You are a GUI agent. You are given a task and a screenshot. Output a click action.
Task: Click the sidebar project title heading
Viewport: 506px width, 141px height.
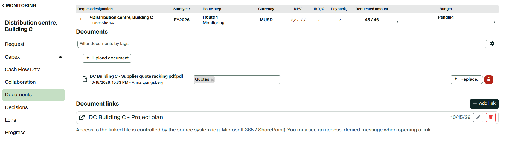pos(31,26)
